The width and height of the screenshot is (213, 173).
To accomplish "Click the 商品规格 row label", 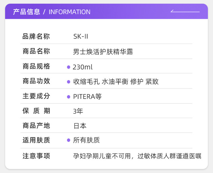I will 36,66.
